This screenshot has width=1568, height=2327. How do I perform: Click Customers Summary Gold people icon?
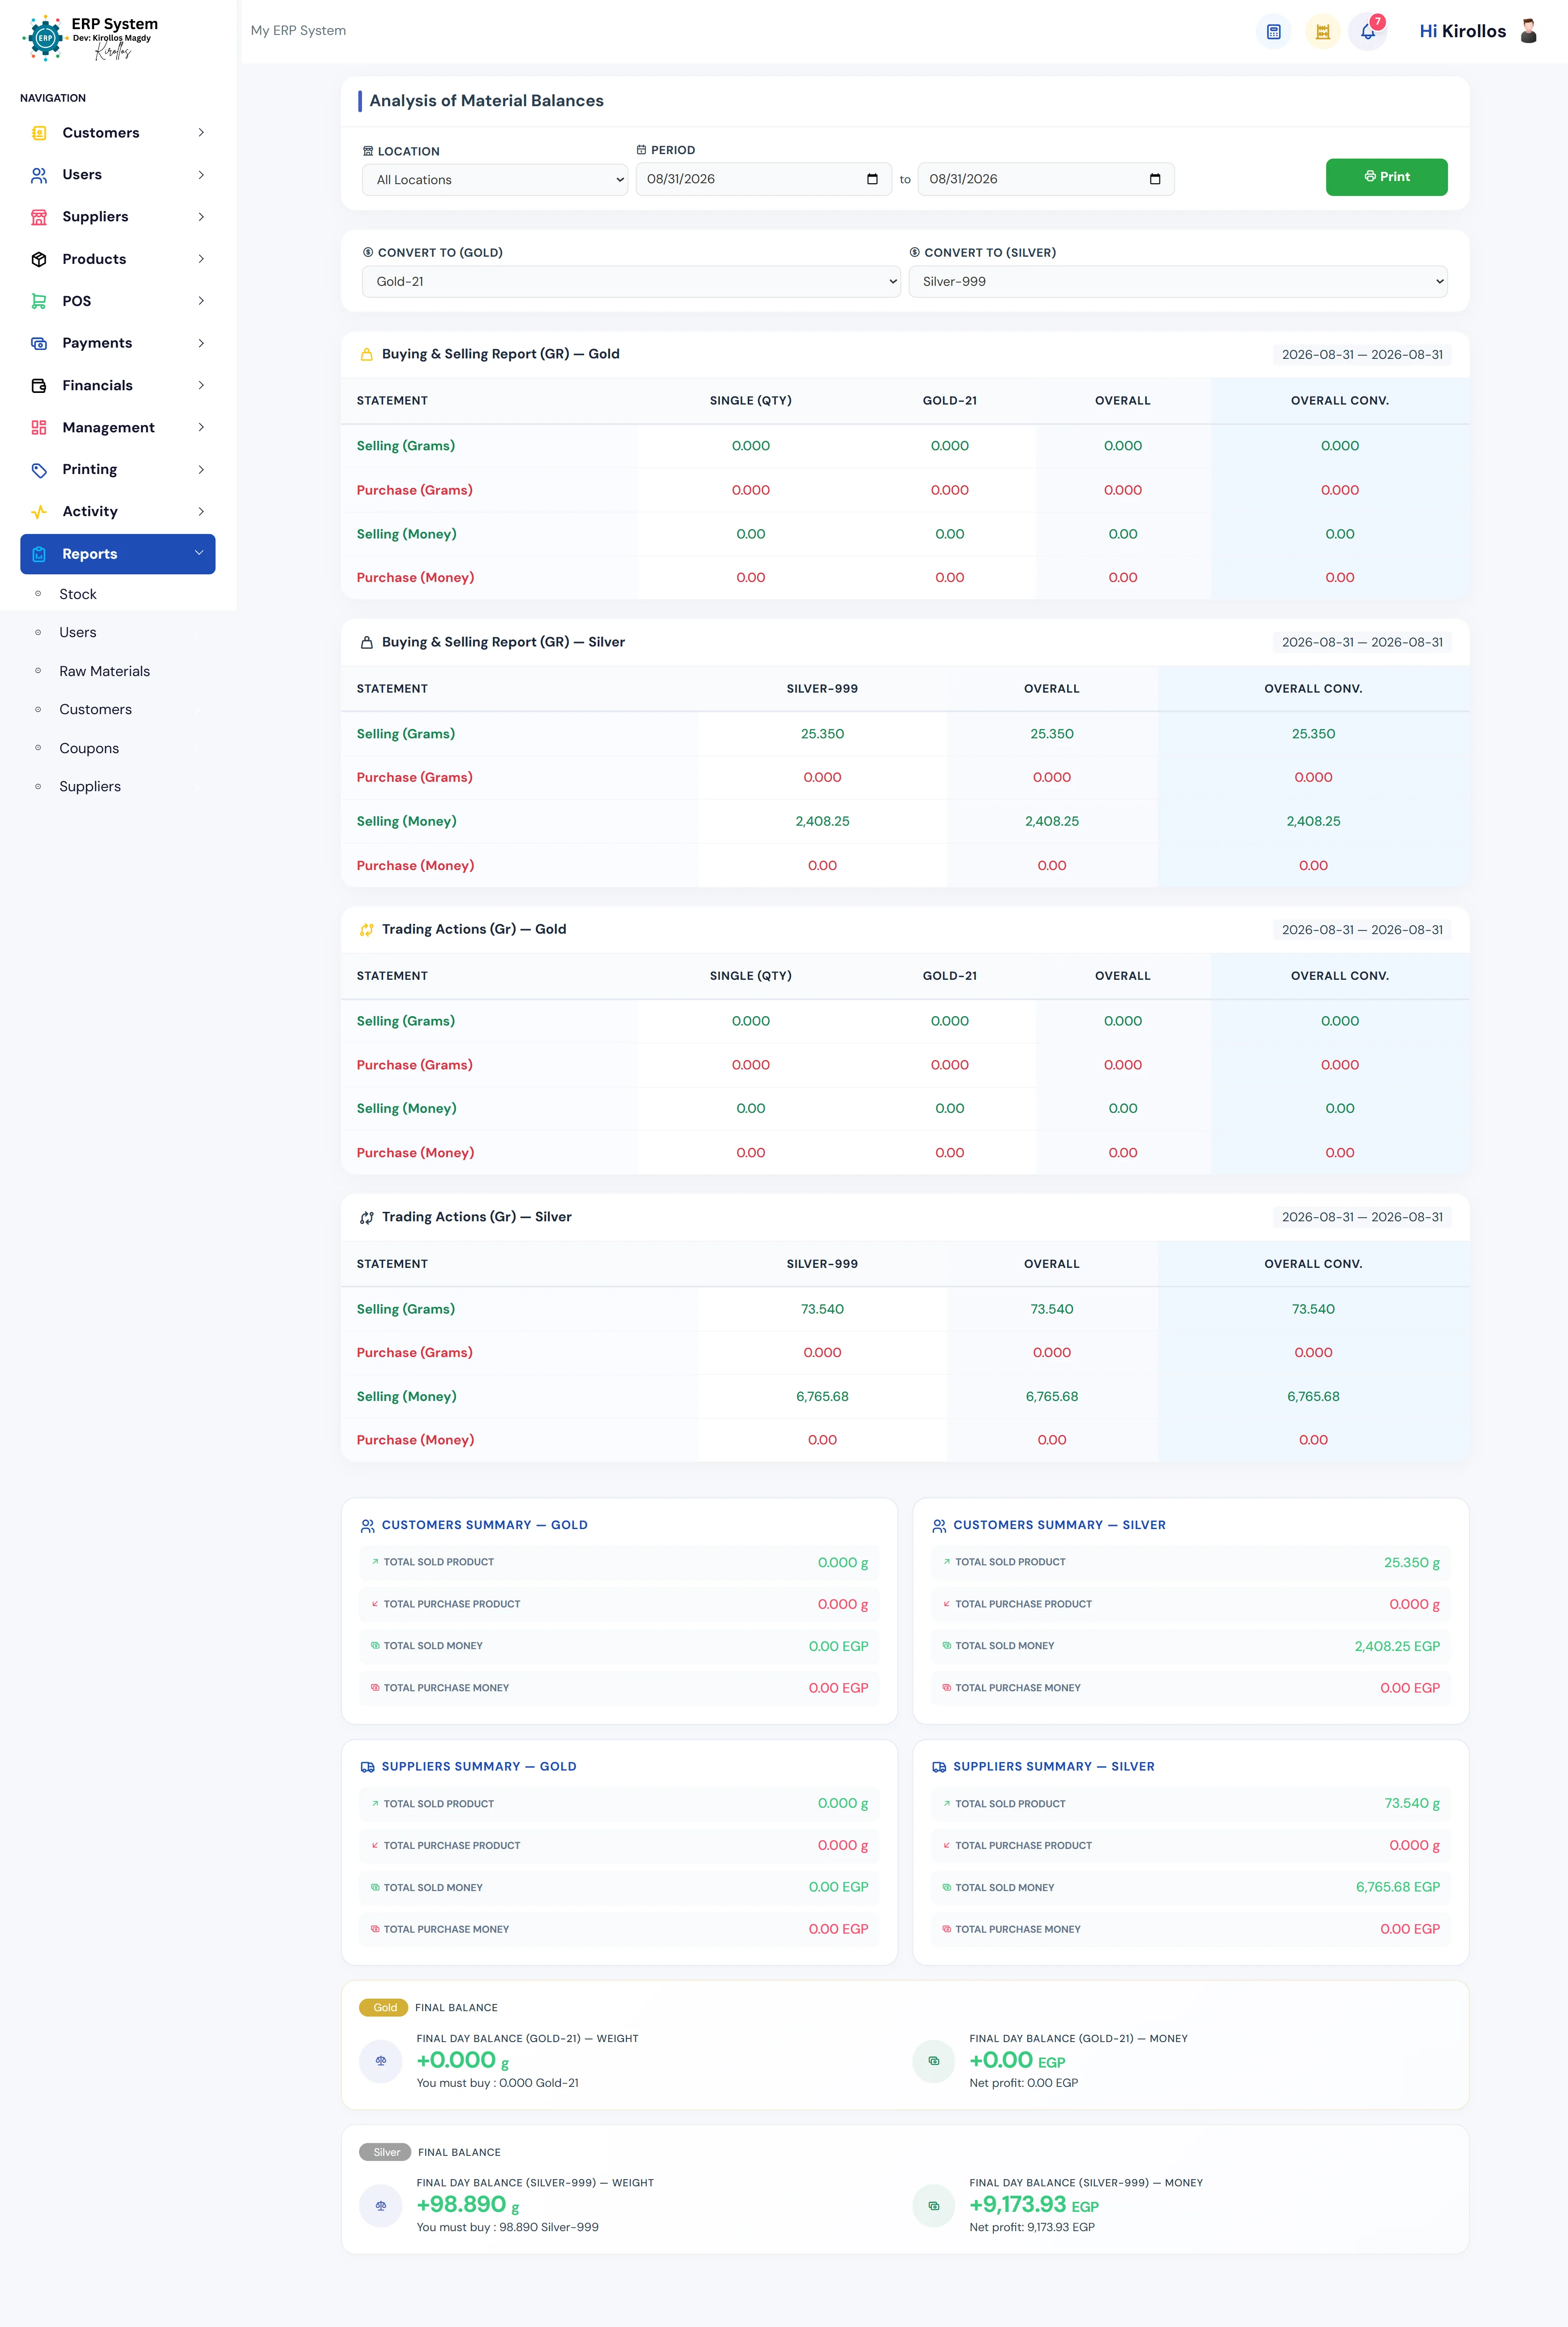[368, 1525]
